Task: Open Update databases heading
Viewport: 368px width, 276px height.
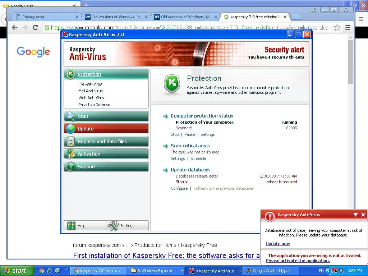Action: 190,170
